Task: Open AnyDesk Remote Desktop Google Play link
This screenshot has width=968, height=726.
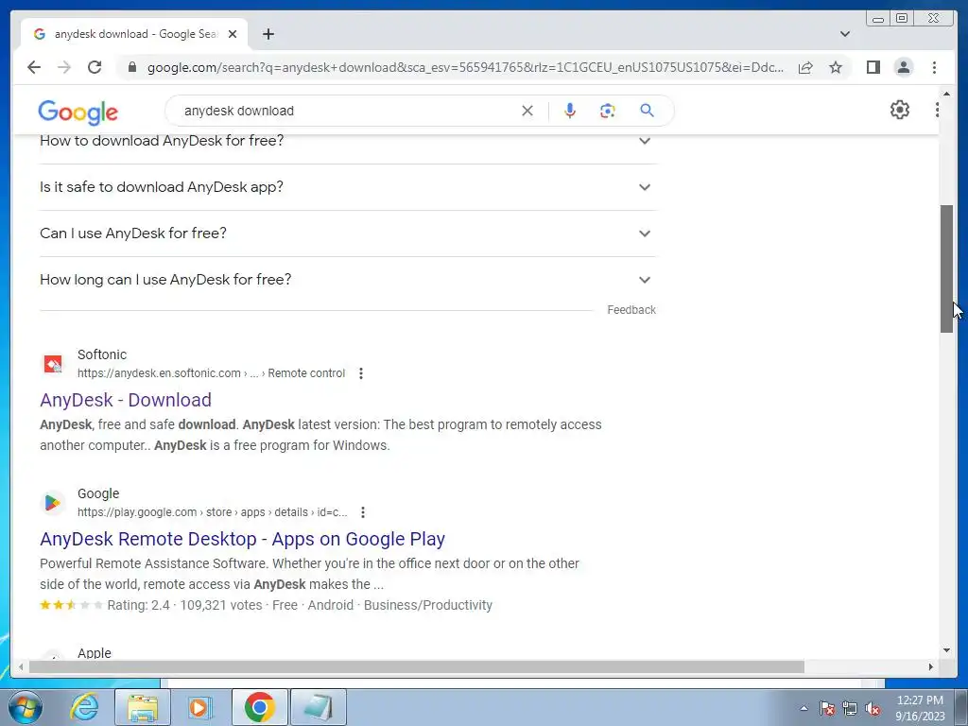Action: click(x=243, y=539)
